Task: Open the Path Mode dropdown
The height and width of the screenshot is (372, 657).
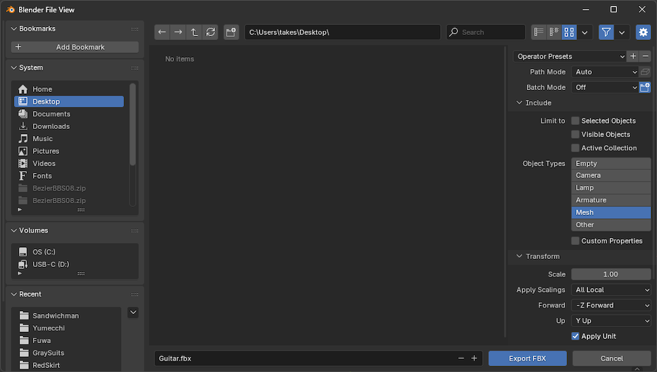Action: coord(605,72)
